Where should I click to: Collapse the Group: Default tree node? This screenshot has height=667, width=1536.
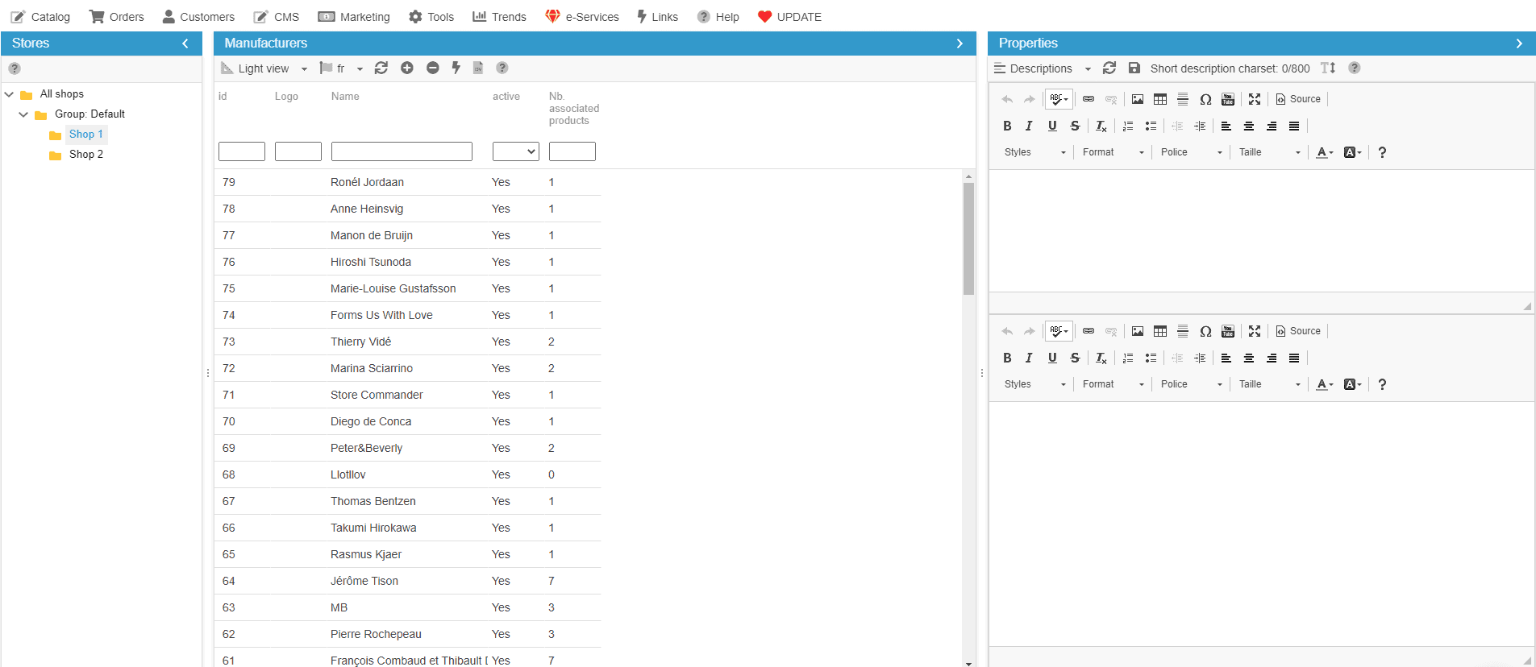(23, 114)
